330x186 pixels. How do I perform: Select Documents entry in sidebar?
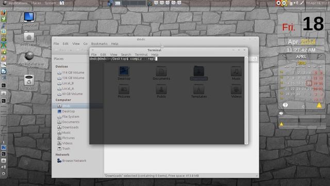click(69, 122)
